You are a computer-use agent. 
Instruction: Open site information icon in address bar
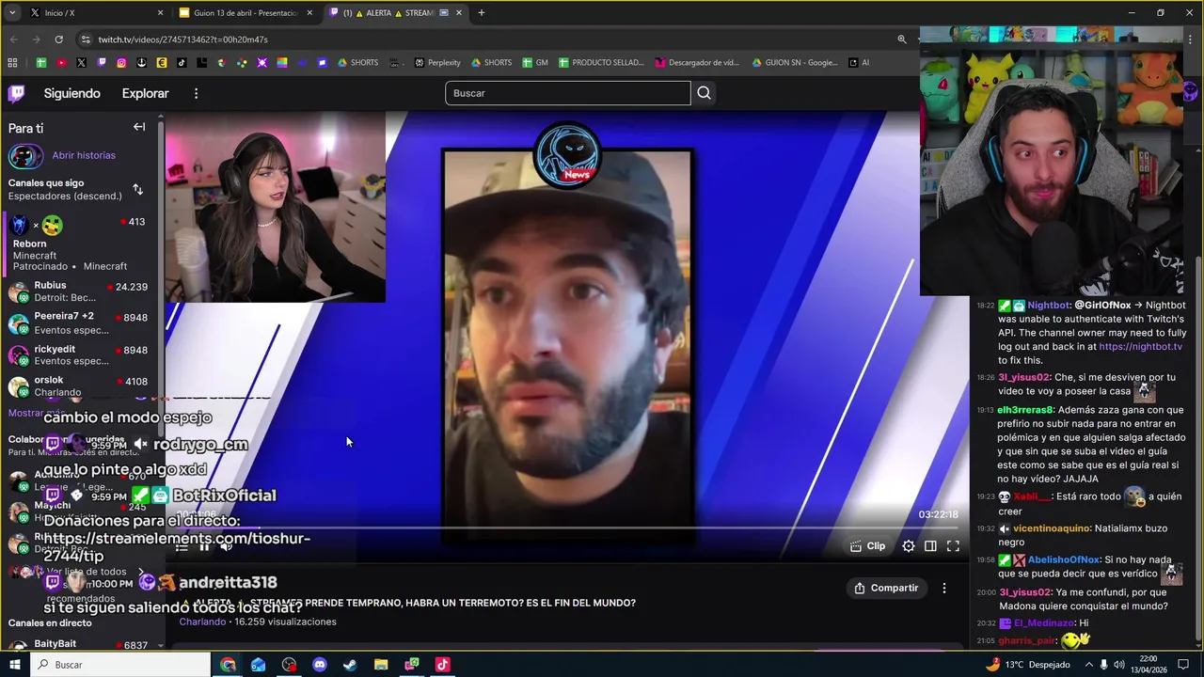(x=86, y=39)
